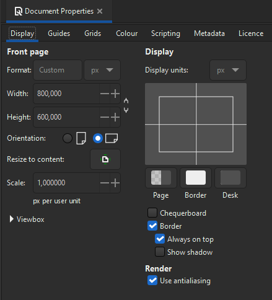Image resolution: width=272 pixels, height=300 pixels.
Task: Click the Custom format field
Action: click(58, 70)
